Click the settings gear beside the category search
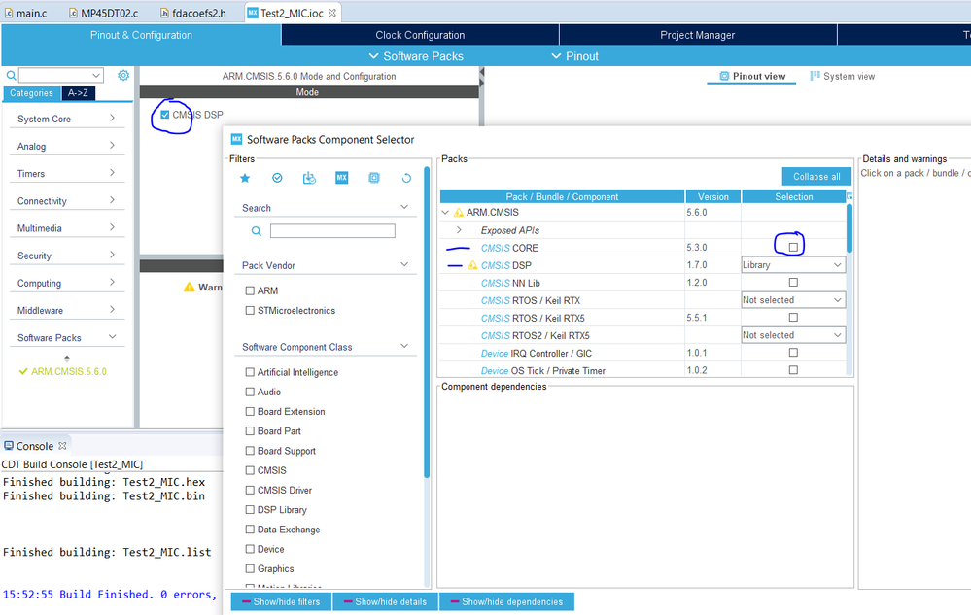Screen dimensions: 971x615 (x=123, y=76)
